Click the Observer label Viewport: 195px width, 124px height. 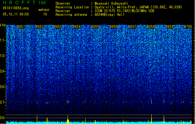63,3
